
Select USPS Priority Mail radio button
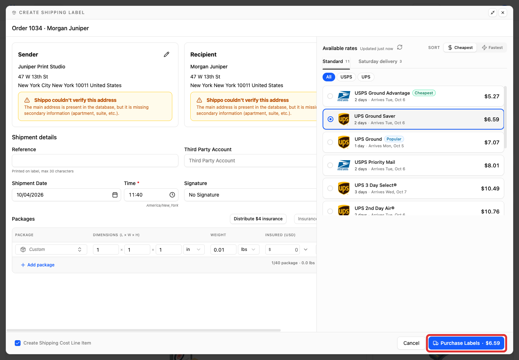point(330,165)
